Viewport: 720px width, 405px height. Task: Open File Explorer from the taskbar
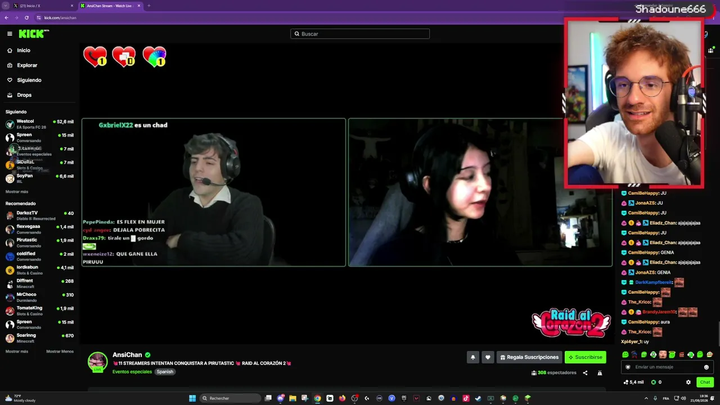tap(292, 398)
